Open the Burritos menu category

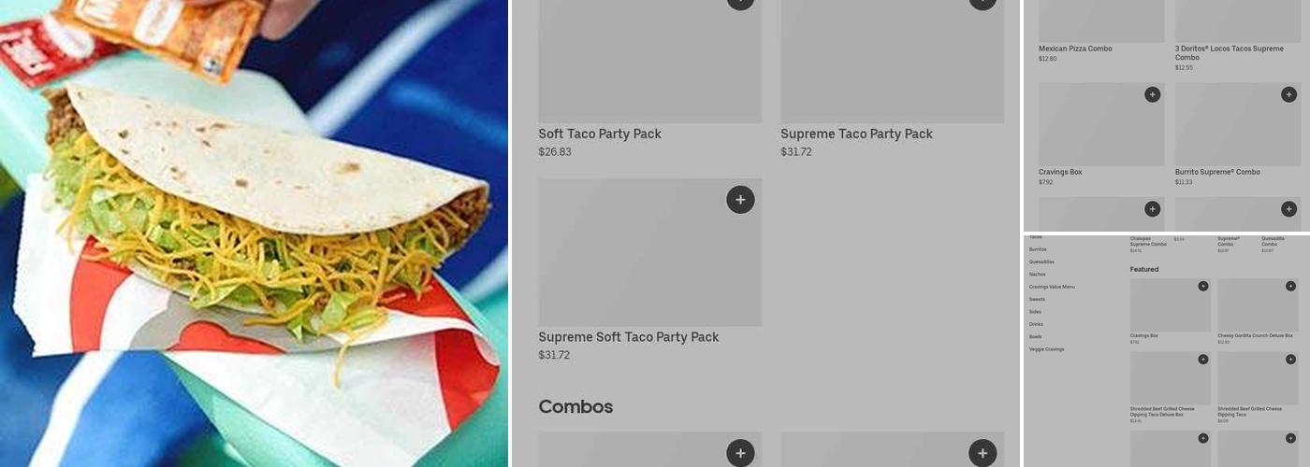(x=1038, y=249)
